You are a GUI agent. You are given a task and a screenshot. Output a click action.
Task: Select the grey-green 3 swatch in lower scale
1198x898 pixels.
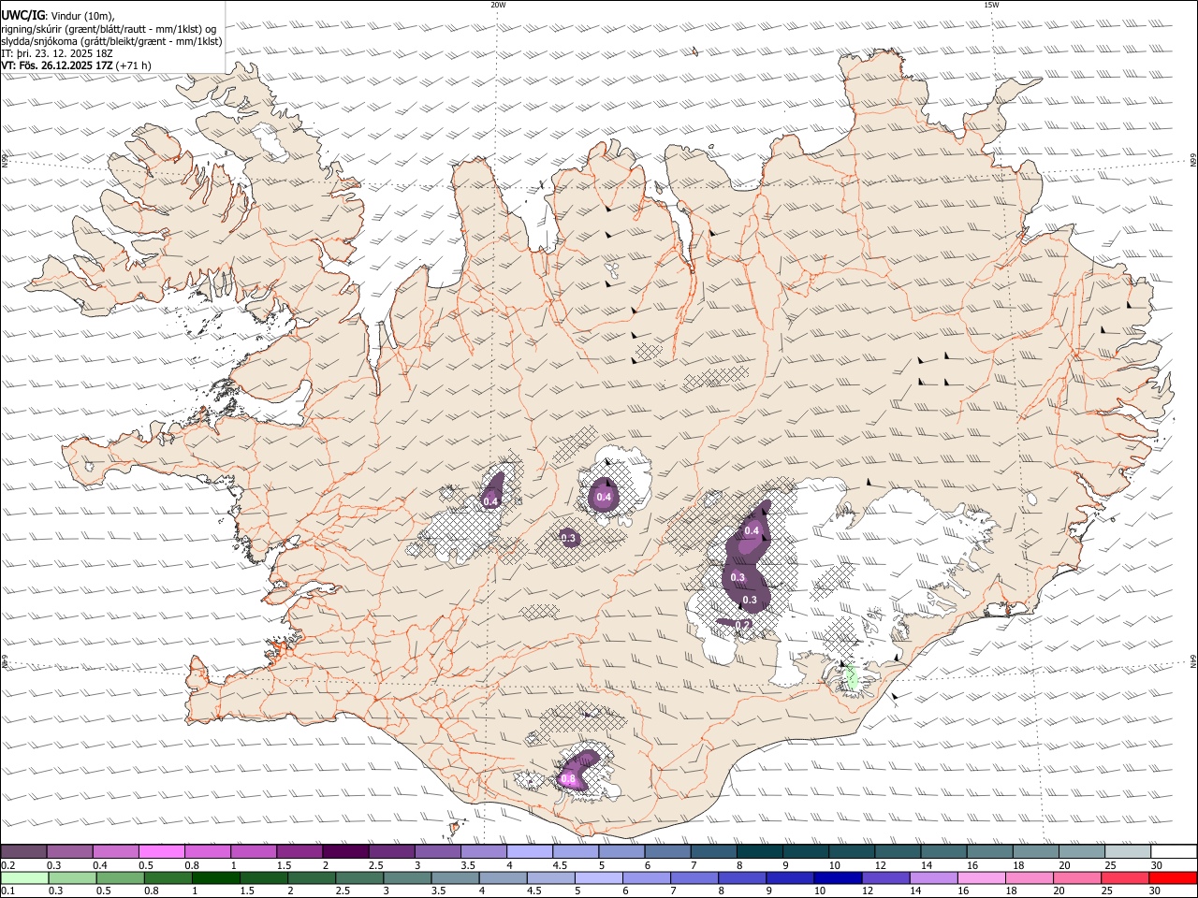pos(407,877)
